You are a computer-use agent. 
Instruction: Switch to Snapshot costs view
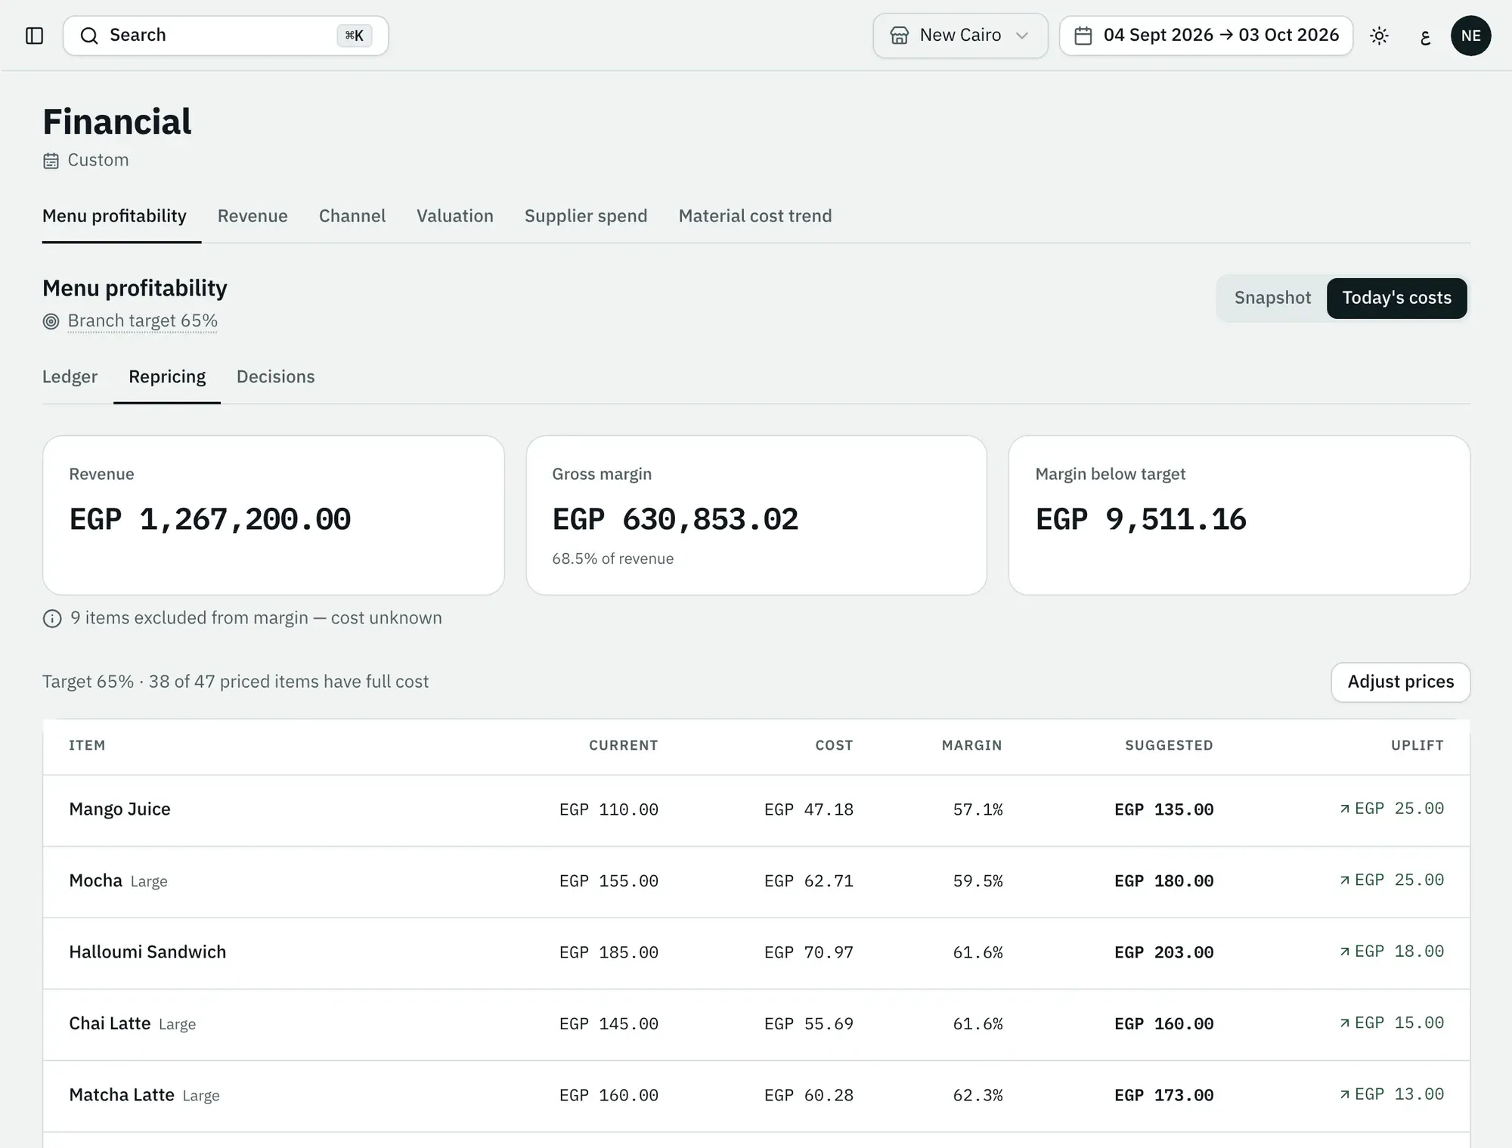(x=1272, y=299)
